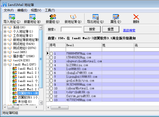
Task: Expand the 系统 (16) tree node
Action: pos(5,27)
